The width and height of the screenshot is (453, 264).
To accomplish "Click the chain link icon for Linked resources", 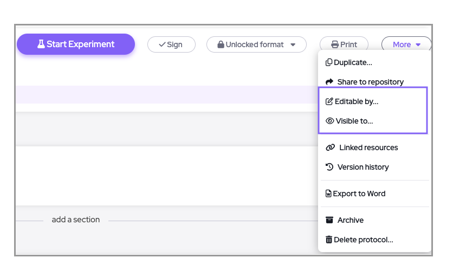I will point(329,147).
